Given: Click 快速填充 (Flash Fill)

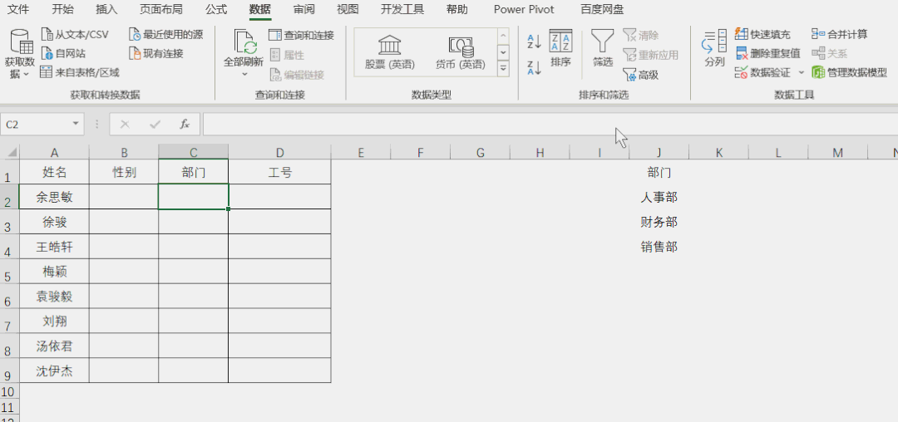Looking at the screenshot, I should coord(762,34).
